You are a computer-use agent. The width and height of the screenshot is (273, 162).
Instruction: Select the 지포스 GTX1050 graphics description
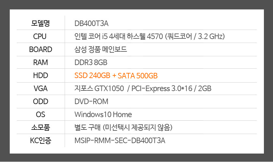[143, 88]
